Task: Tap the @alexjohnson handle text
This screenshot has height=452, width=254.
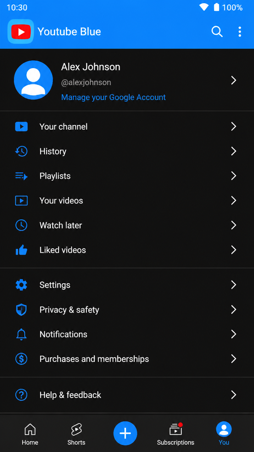Action: pos(86,82)
